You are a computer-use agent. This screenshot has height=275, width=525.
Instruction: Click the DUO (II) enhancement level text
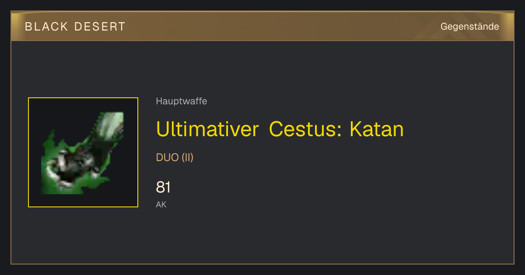[175, 158]
